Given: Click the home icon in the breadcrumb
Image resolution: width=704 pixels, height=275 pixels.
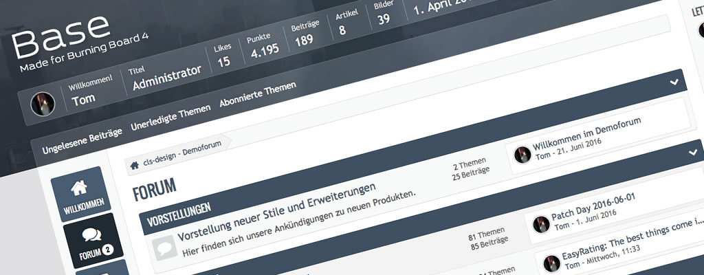Looking at the screenshot, I should [135, 164].
